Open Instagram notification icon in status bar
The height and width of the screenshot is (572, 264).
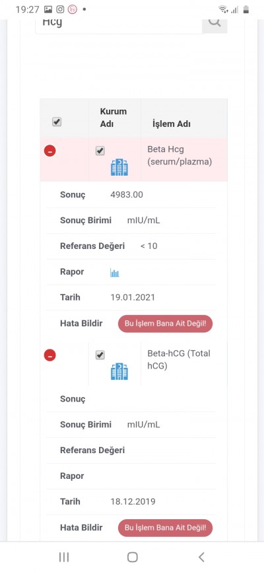(x=60, y=9)
